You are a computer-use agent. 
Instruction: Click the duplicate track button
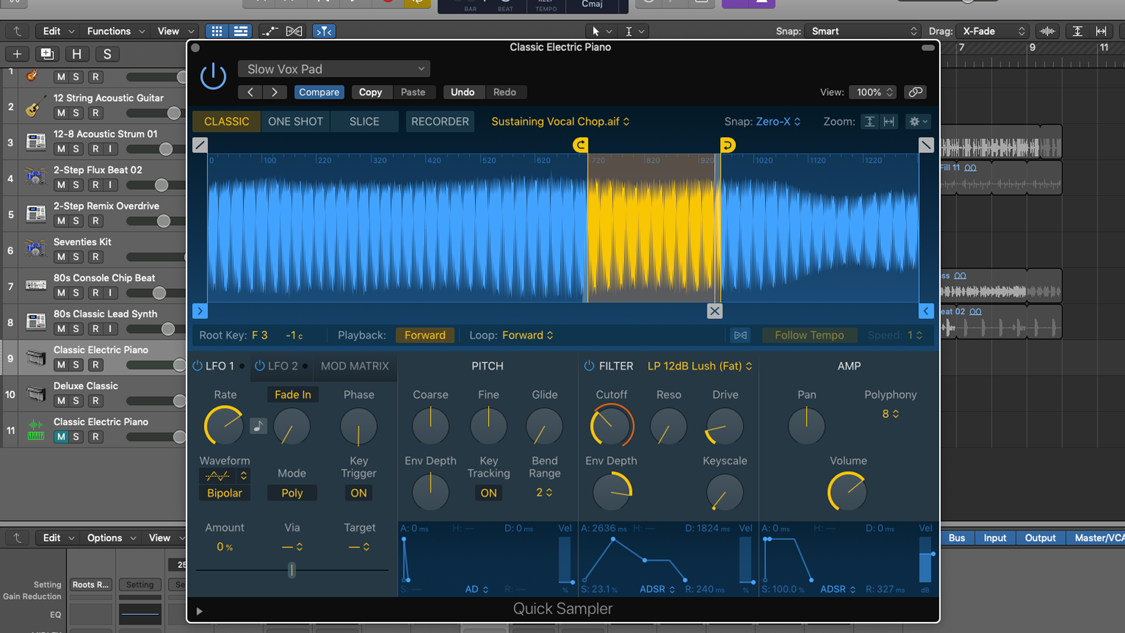[47, 54]
